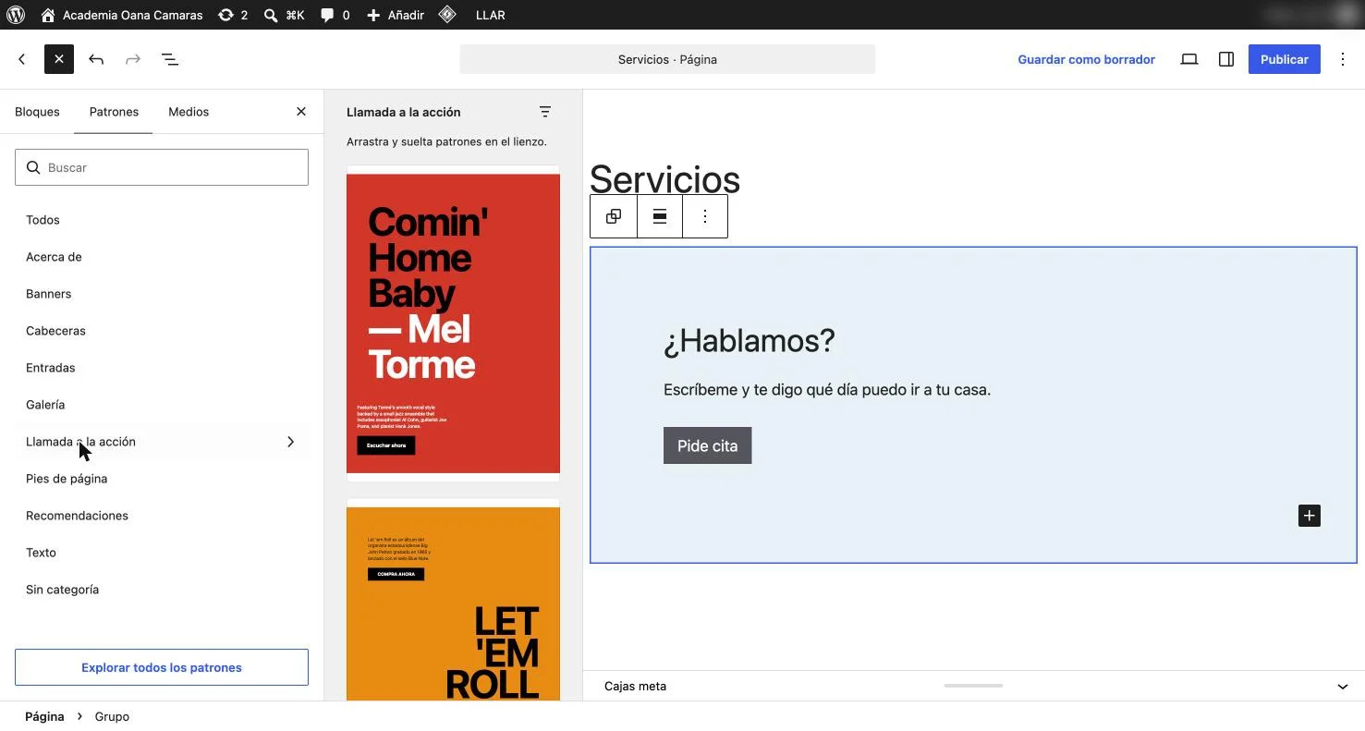Click Guardar como borrador
Image resolution: width=1365 pixels, height=731 pixels.
tap(1087, 59)
